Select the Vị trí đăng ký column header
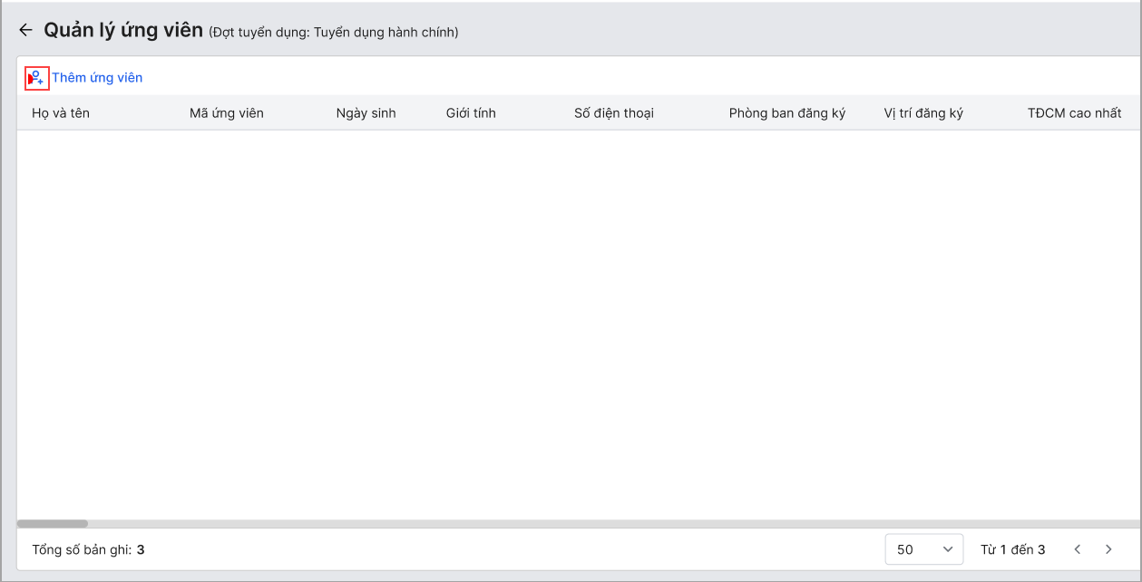 pyautogui.click(x=923, y=113)
